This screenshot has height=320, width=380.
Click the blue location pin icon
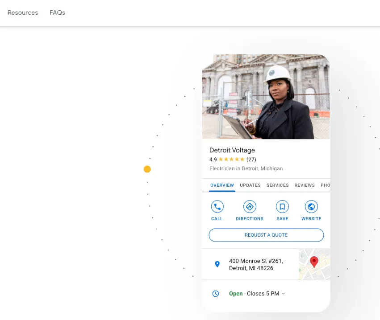(217, 264)
